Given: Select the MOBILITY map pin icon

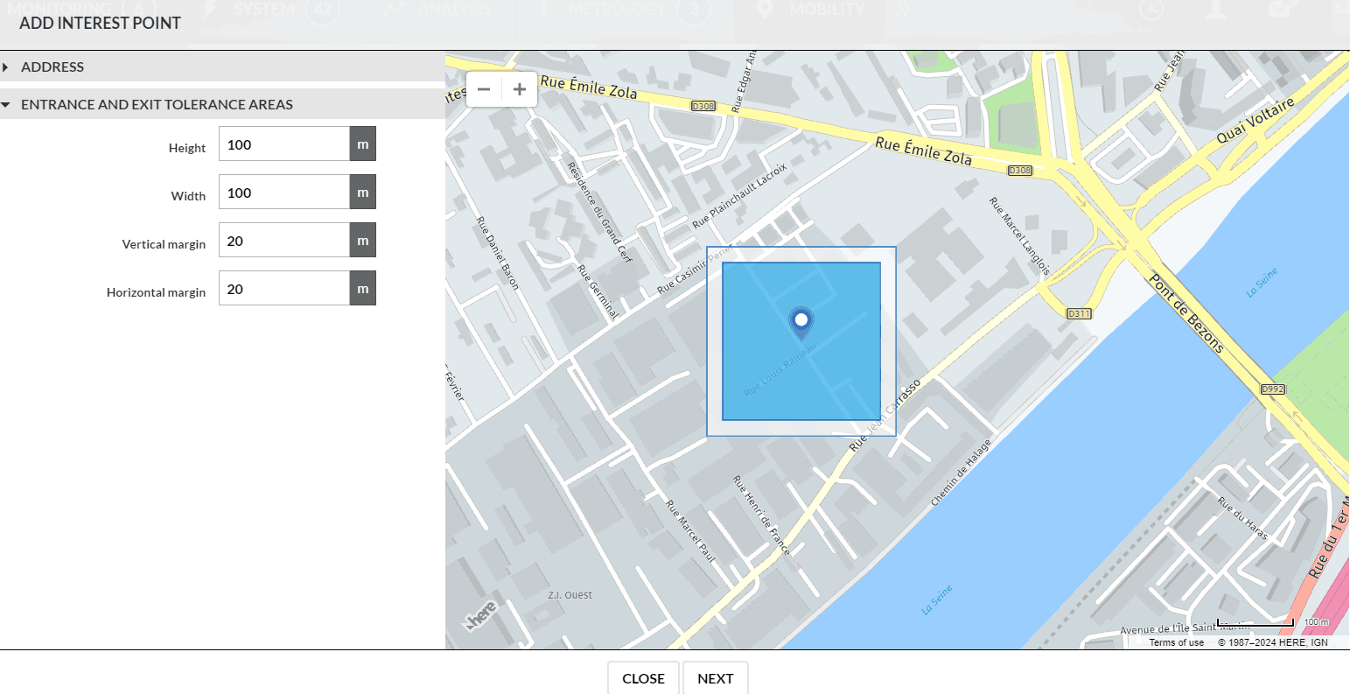Looking at the screenshot, I should [766, 10].
